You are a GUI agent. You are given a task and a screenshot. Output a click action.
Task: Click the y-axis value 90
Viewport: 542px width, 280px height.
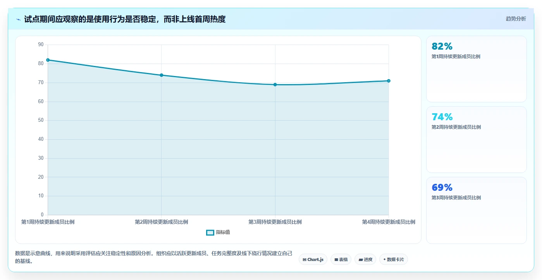[41, 45]
